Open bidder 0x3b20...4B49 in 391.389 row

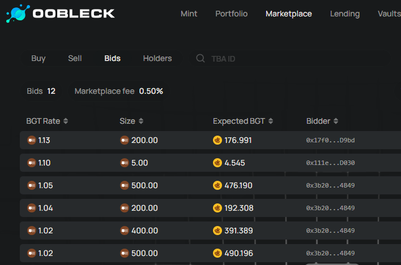pos(330,231)
